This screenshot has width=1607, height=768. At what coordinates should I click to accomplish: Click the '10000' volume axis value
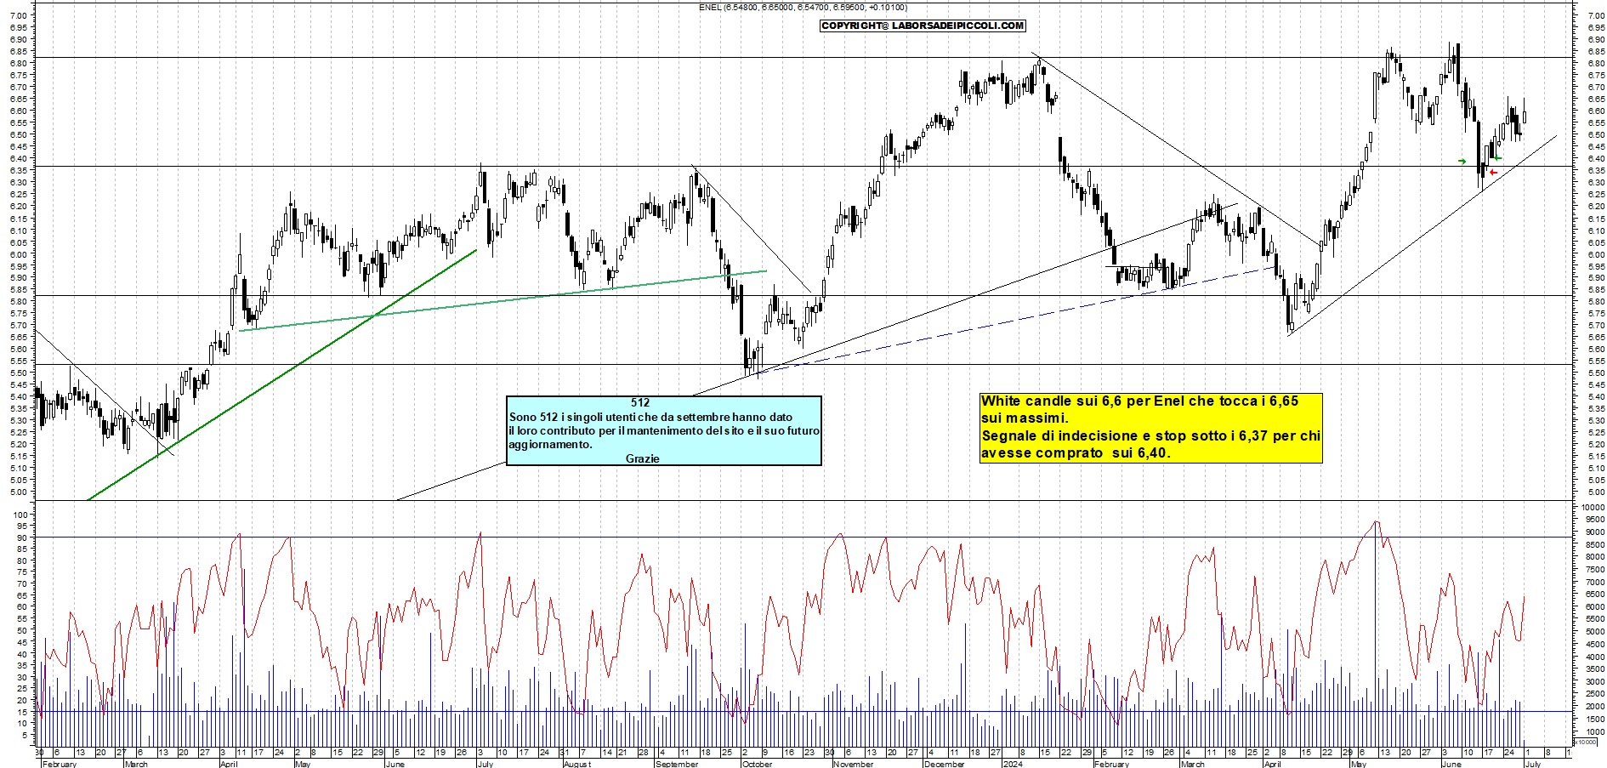(x=1593, y=507)
